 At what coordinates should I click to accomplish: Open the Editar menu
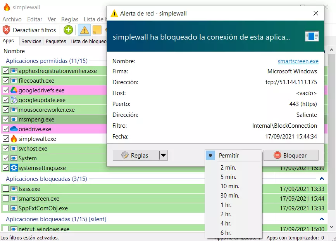coord(35,19)
